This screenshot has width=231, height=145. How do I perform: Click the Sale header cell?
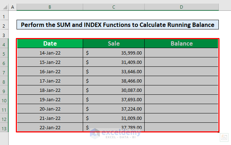(114, 44)
